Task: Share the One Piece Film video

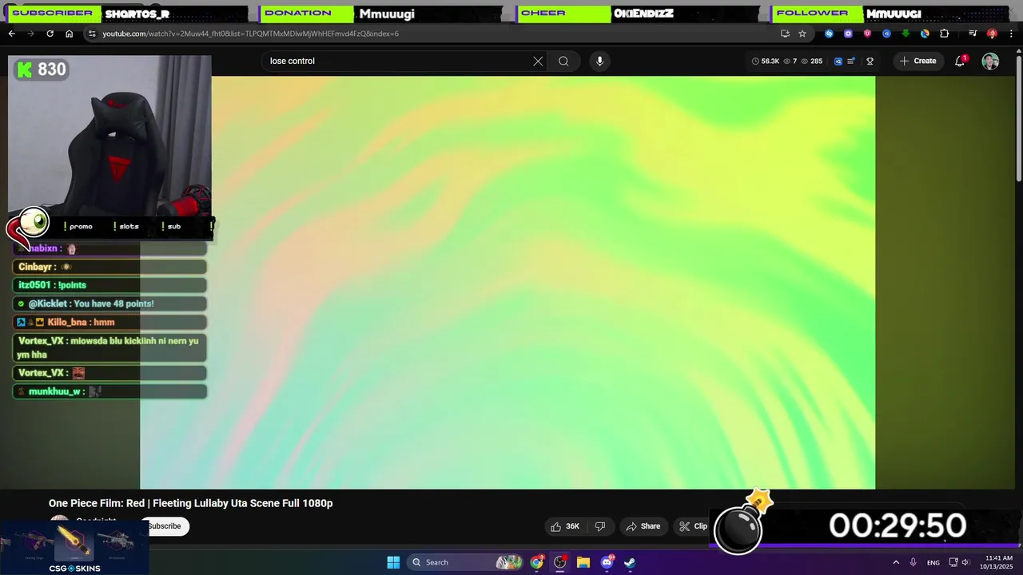Action: tap(643, 526)
